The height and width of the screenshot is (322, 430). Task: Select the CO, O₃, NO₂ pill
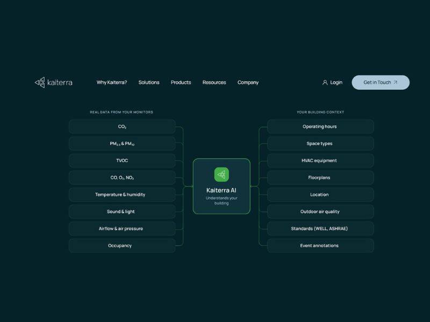[x=122, y=178]
